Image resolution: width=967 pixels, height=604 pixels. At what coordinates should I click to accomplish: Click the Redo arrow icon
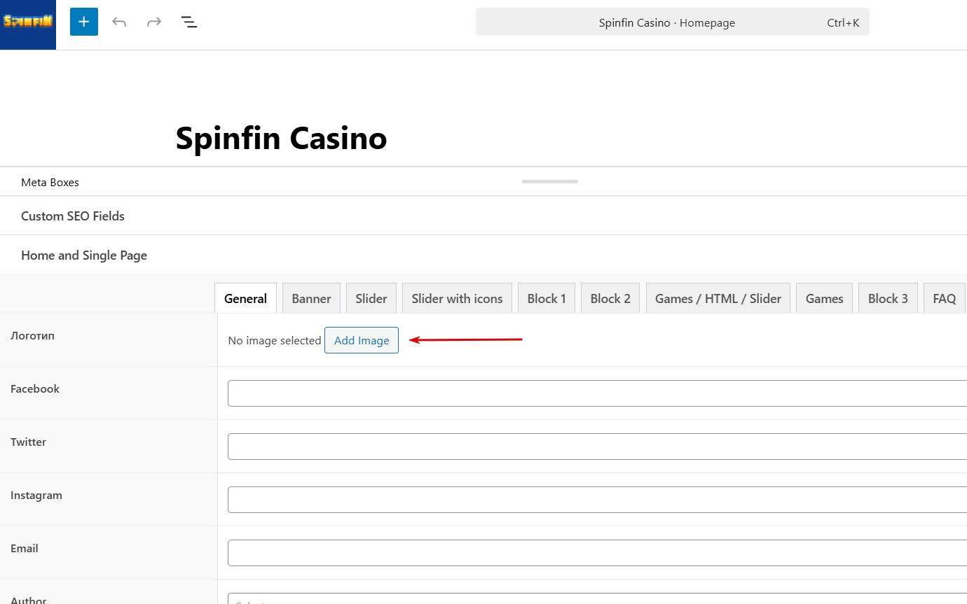(154, 22)
